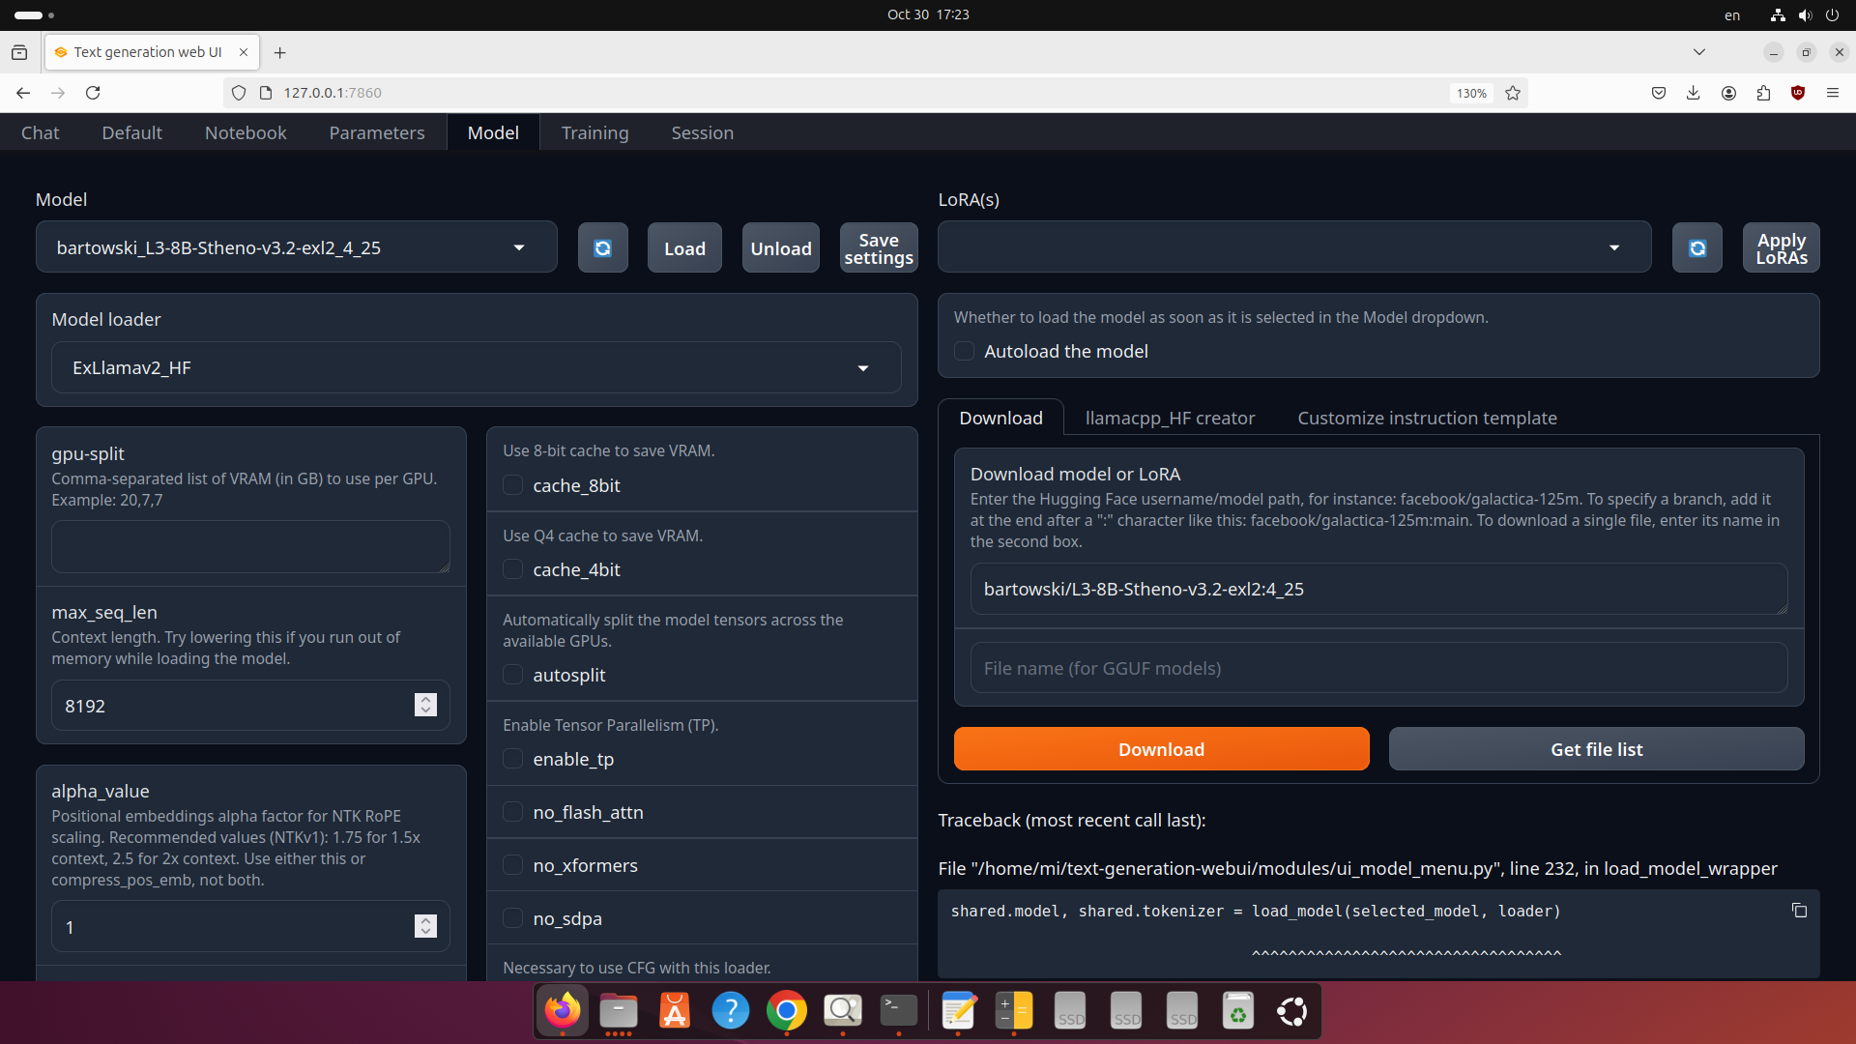Reload the browser page
Screen dimensions: 1856x1044
coord(93,93)
